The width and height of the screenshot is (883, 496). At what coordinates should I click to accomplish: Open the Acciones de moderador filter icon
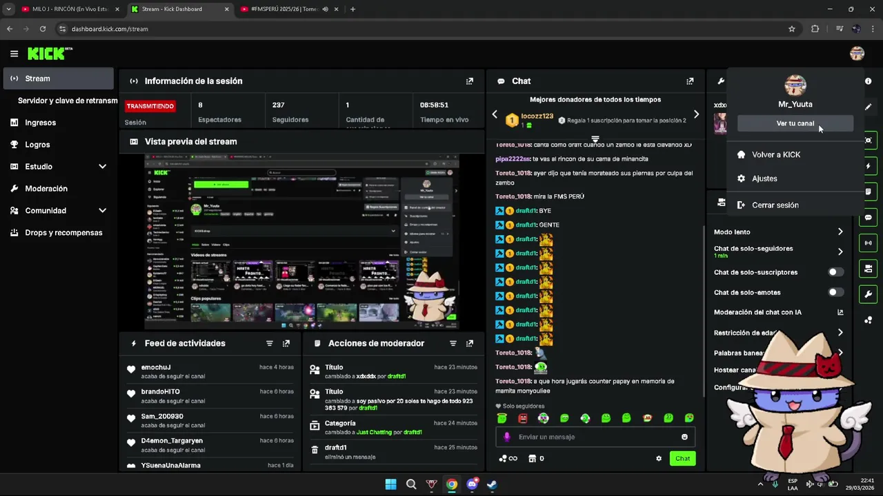pos(453,343)
